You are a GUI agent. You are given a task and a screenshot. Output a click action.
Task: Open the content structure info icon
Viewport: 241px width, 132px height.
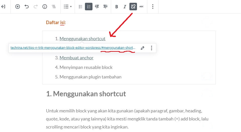(x=45, y=7)
